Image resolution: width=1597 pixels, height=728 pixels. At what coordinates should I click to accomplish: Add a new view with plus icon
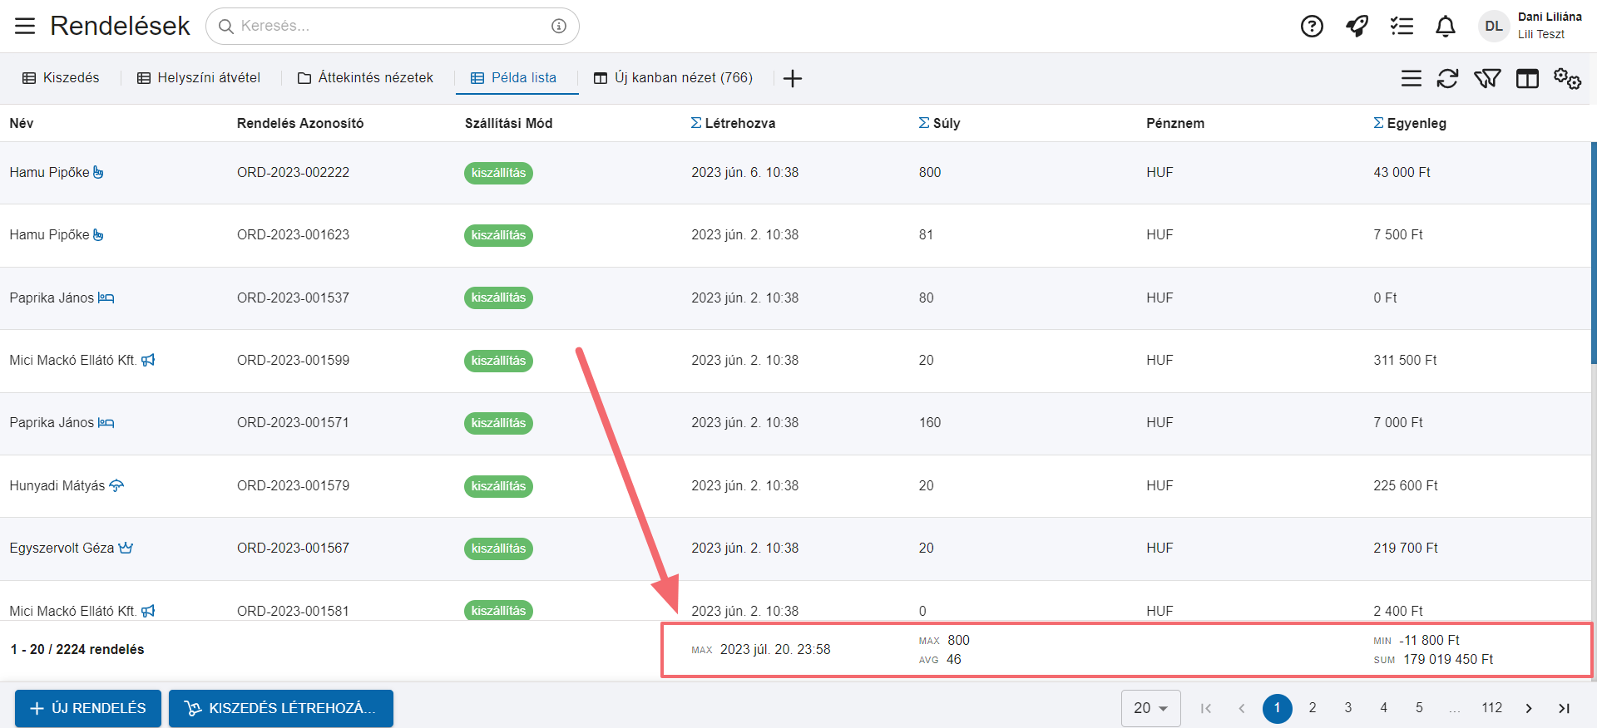(793, 78)
